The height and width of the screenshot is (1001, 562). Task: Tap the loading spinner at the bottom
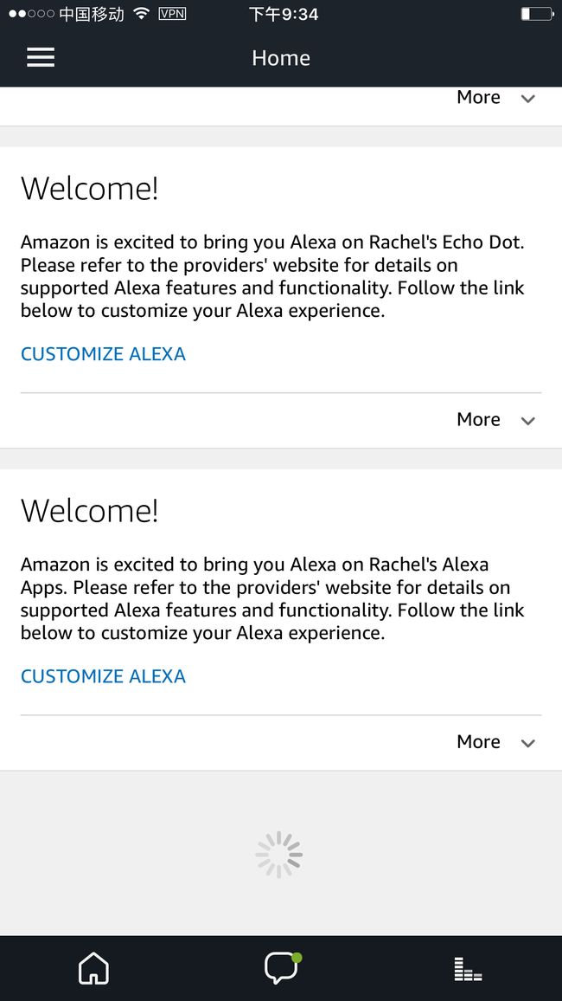[279, 854]
